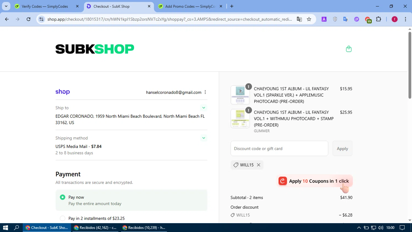412x232 pixels.
Task: Open account options menu beside email
Action: click(205, 92)
